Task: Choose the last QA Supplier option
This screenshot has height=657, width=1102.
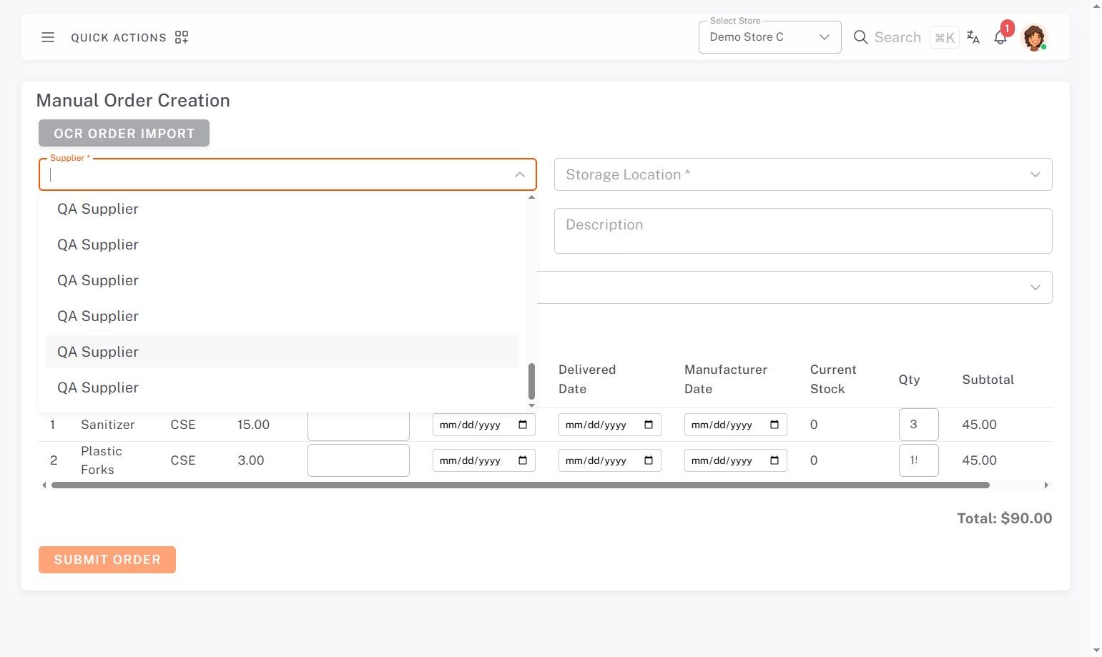Action: 98,387
